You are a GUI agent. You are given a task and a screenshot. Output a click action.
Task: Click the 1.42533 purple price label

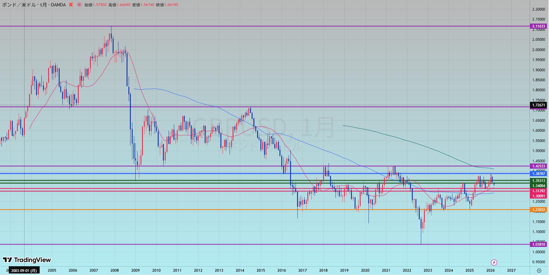(x=539, y=166)
